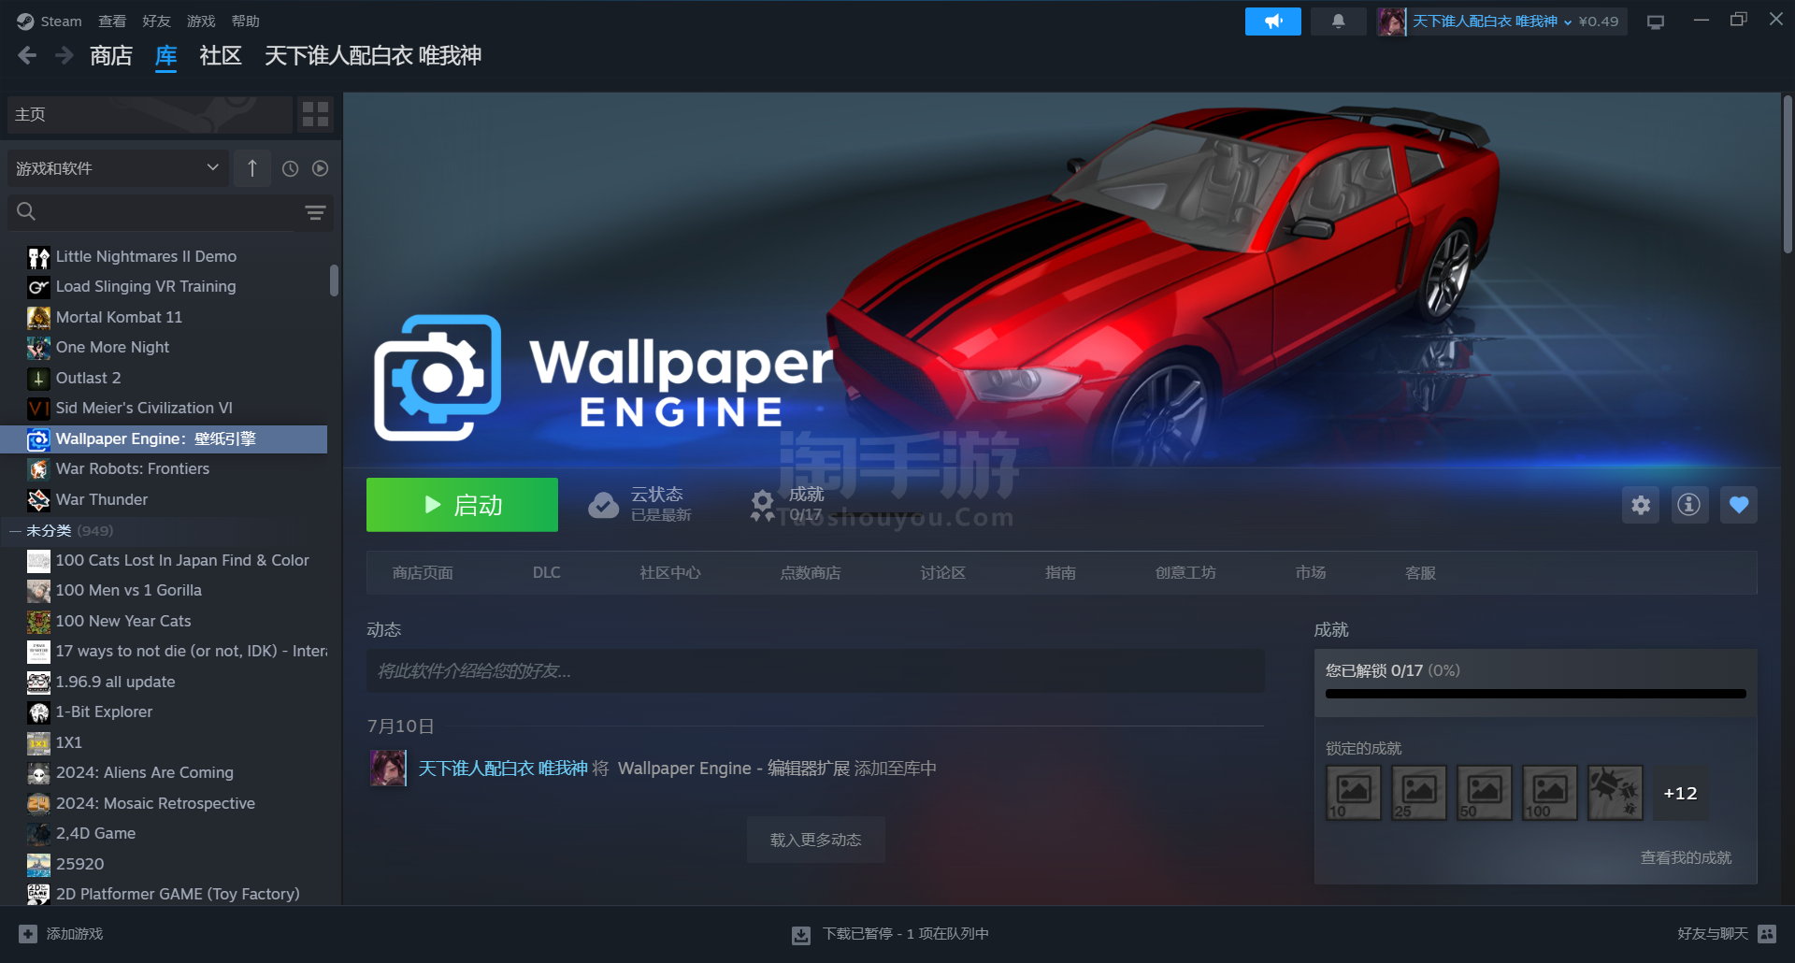The width and height of the screenshot is (1795, 963).
Task: Open friends and chat icon
Action: (x=1767, y=934)
